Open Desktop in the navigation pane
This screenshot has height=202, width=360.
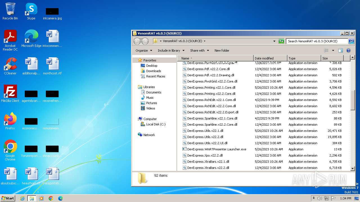[x=152, y=66]
